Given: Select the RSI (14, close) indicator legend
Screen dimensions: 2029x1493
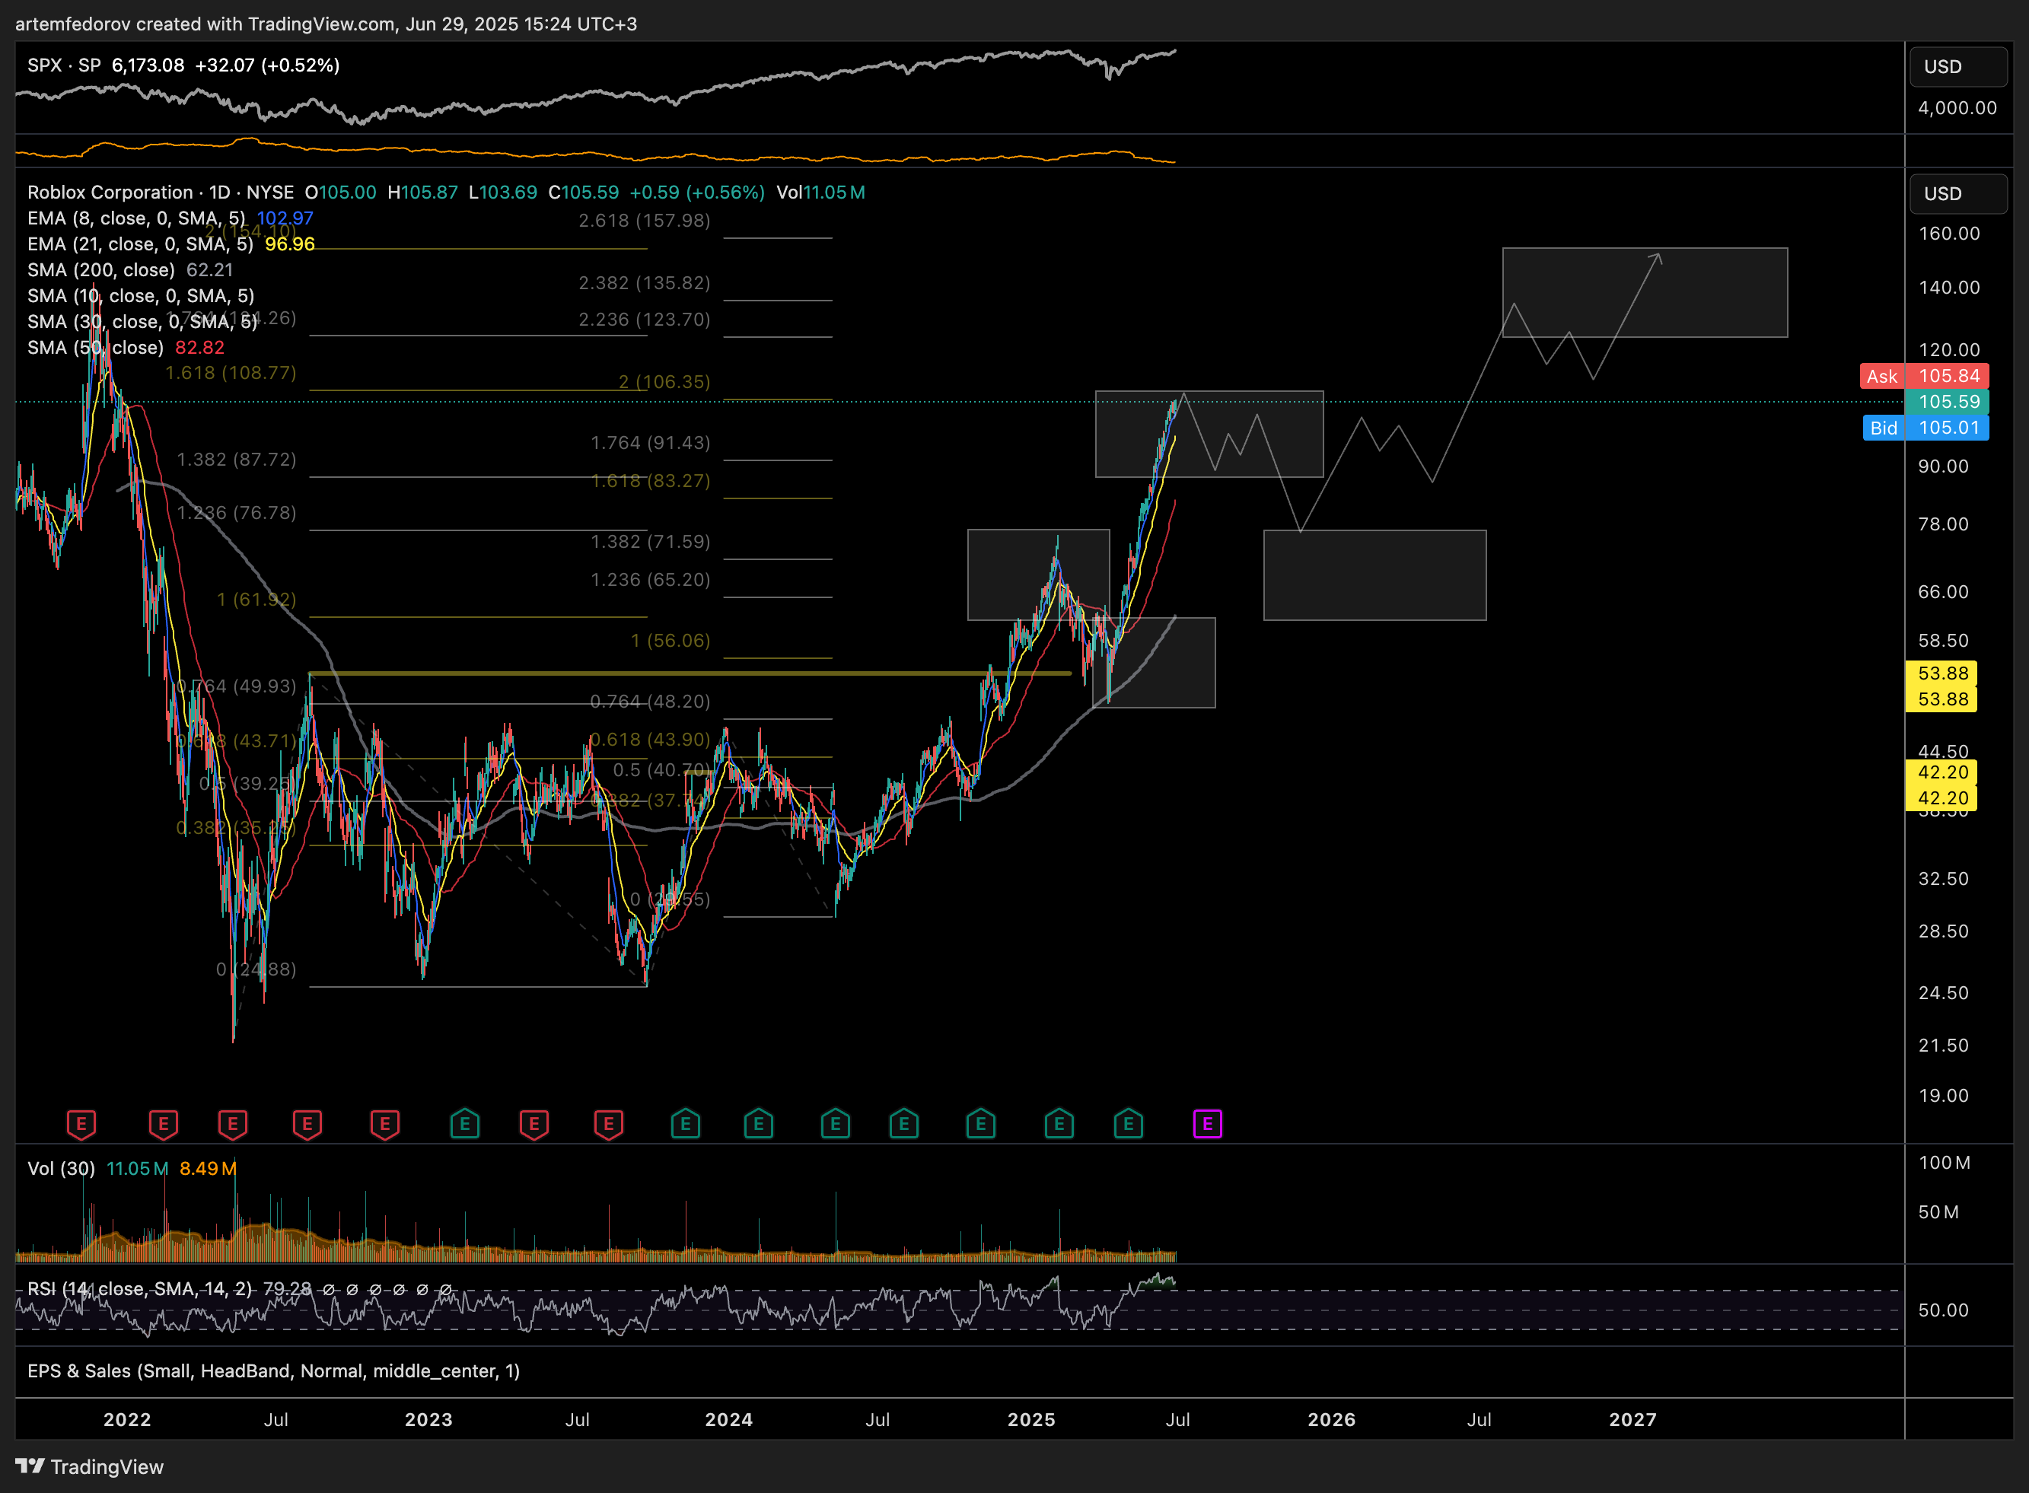Looking at the screenshot, I should tap(140, 1289).
